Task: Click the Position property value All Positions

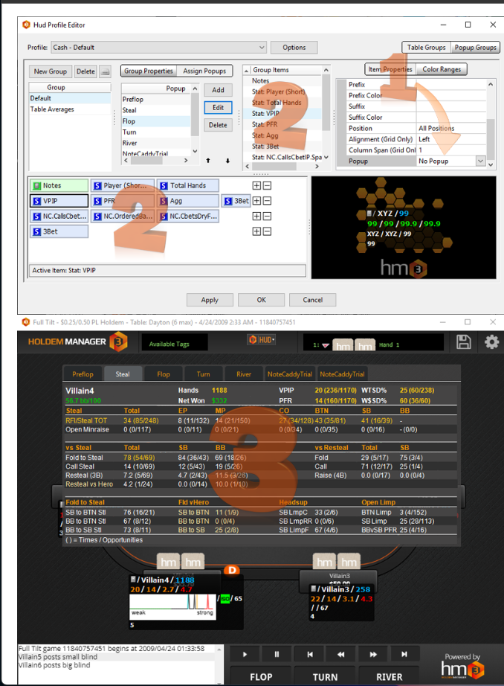Action: click(x=451, y=128)
